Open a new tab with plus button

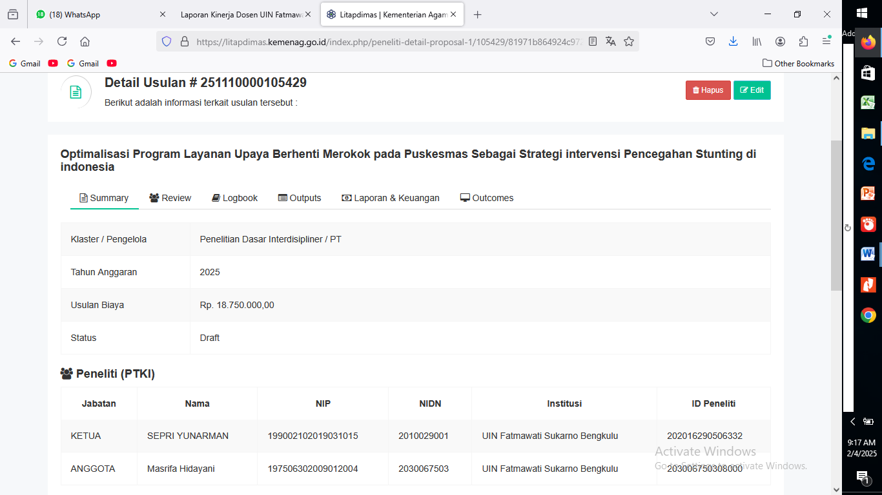pos(477,14)
